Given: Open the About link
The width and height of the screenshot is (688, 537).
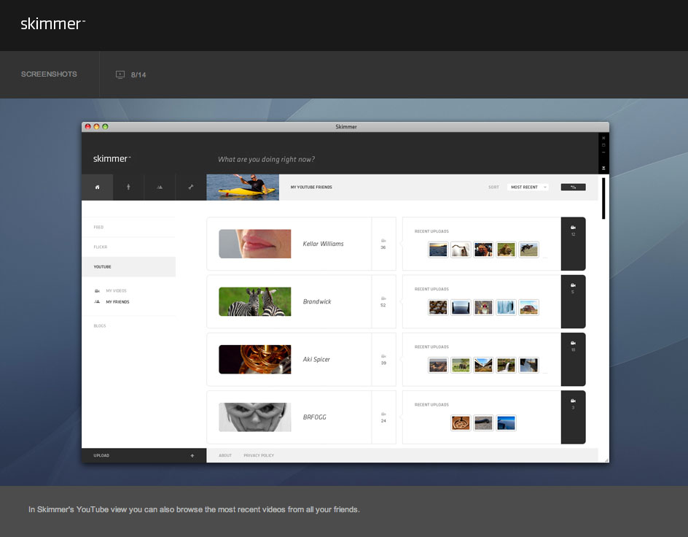Looking at the screenshot, I should tap(225, 455).
